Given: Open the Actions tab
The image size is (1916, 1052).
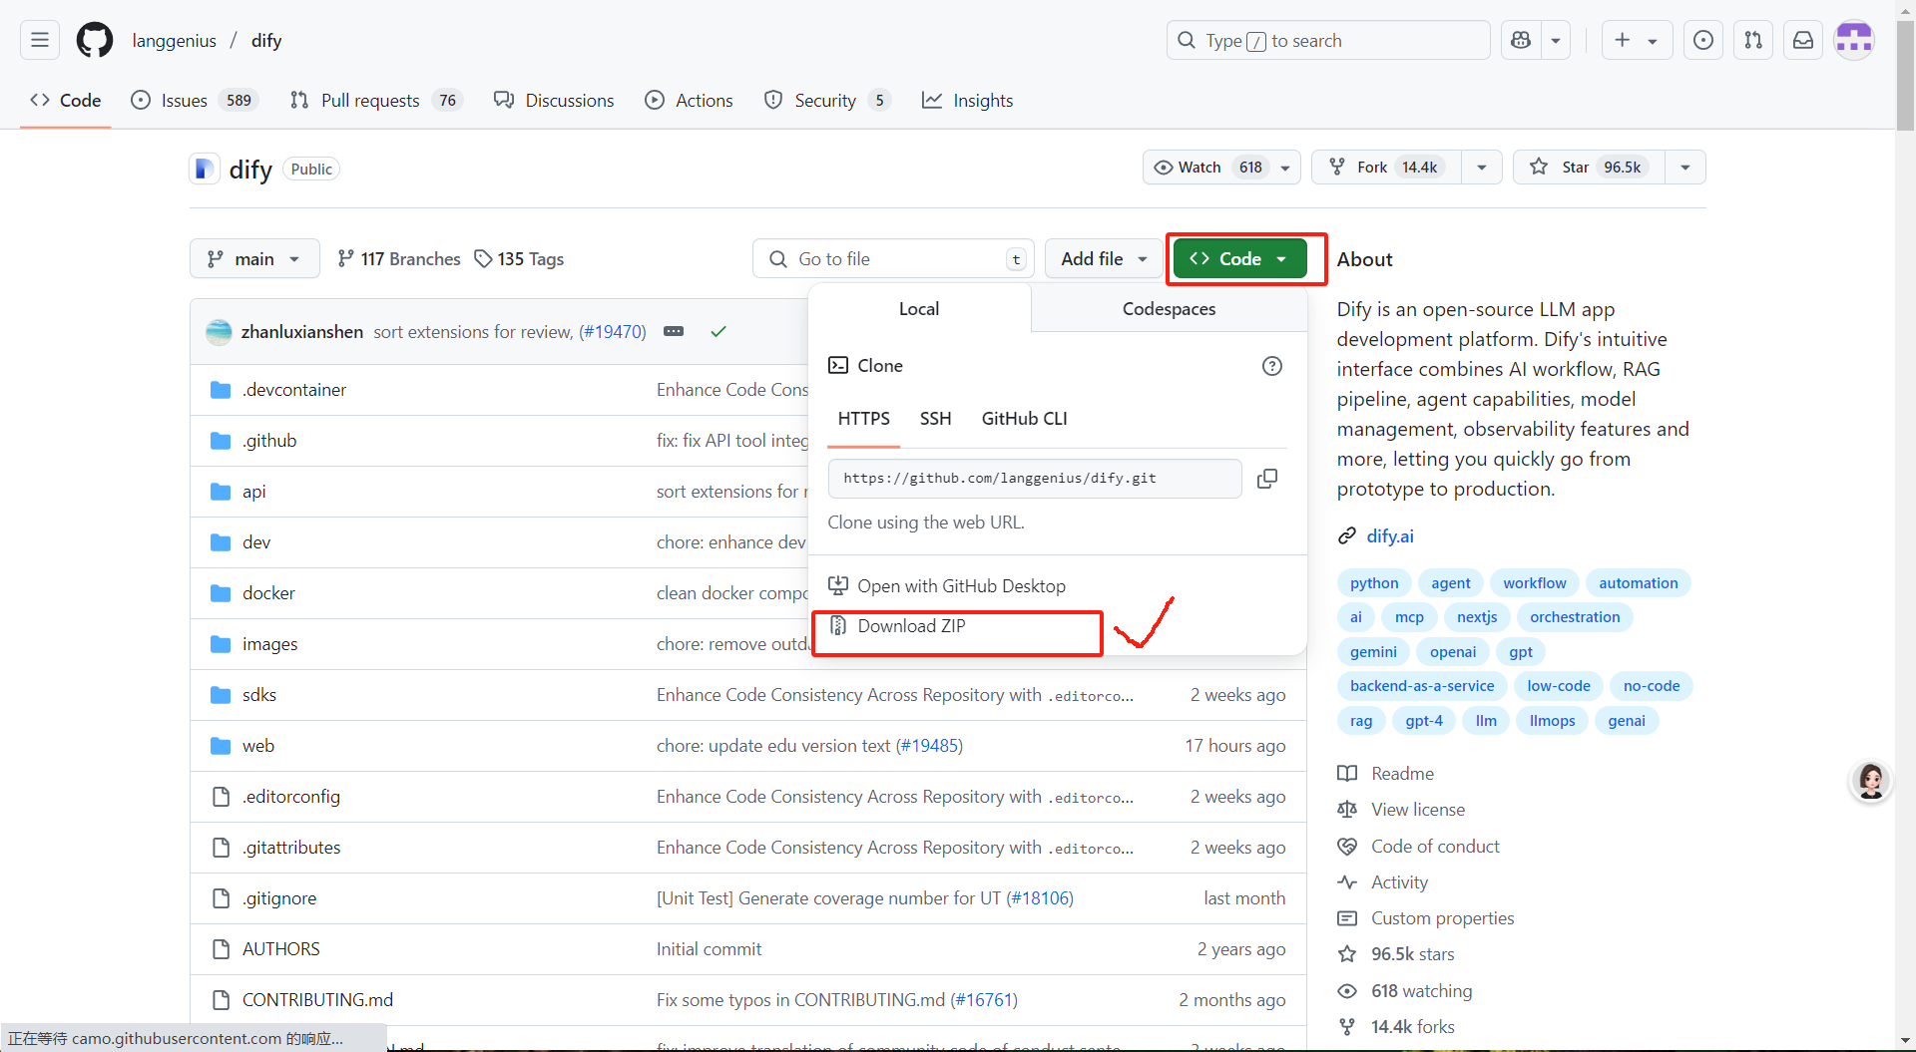Looking at the screenshot, I should (689, 100).
